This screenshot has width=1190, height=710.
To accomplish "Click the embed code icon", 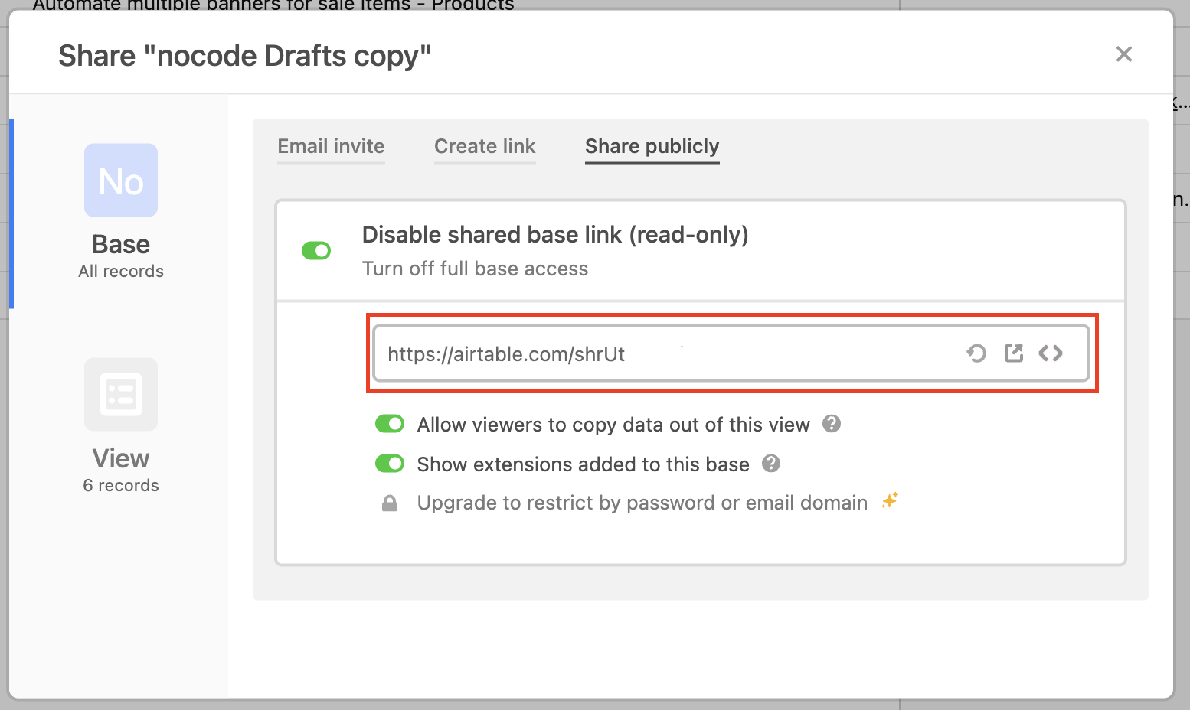I will [x=1051, y=353].
